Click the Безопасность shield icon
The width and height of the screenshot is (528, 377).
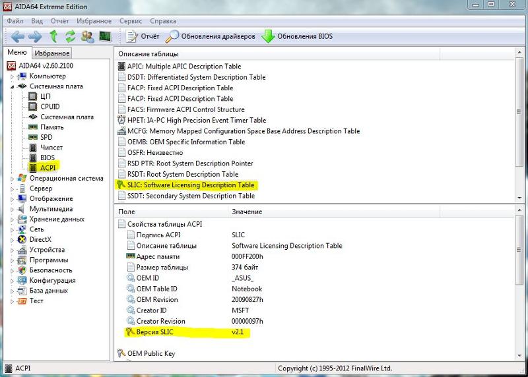click(22, 270)
